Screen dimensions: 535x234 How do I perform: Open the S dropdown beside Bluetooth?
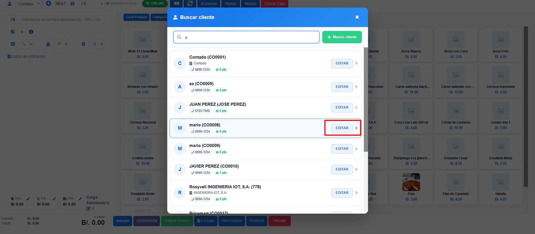tap(97, 44)
